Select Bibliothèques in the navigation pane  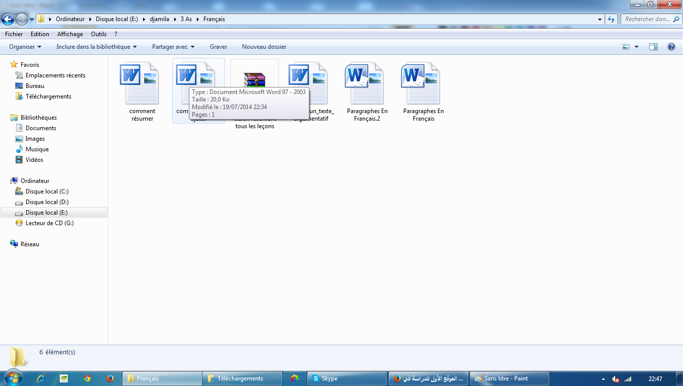pos(39,118)
